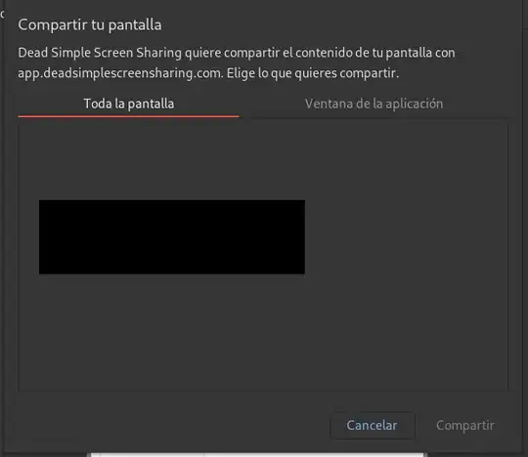Confirm sharing with the Compartir button
The image size is (528, 457).
pos(465,426)
